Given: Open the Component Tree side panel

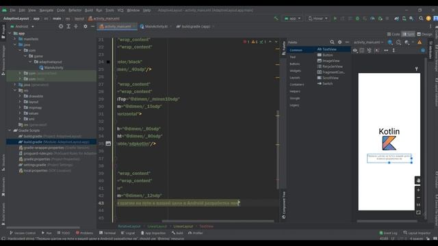Looking at the screenshot, I should (283, 204).
